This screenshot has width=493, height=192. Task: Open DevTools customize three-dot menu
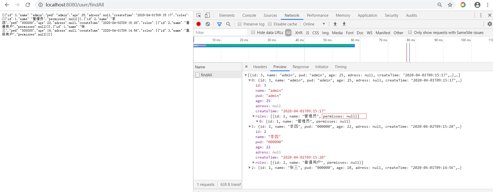(x=481, y=15)
